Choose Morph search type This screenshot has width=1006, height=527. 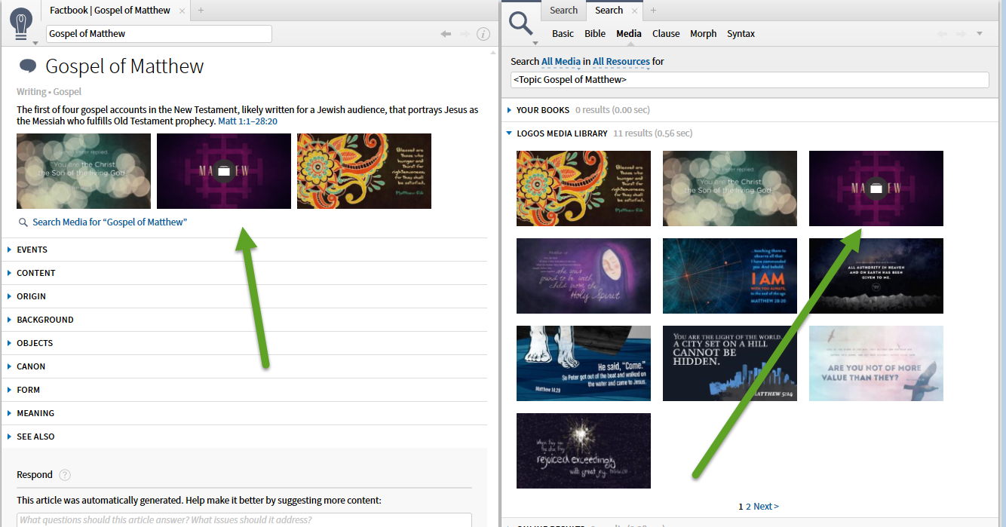click(x=704, y=34)
